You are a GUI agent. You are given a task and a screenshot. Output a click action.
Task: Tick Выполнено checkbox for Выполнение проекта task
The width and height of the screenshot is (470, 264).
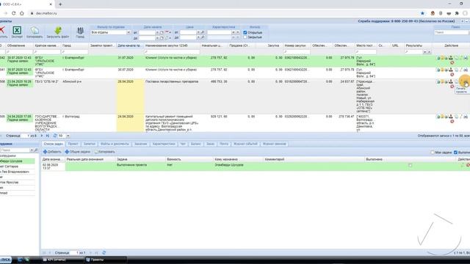pos(410,165)
